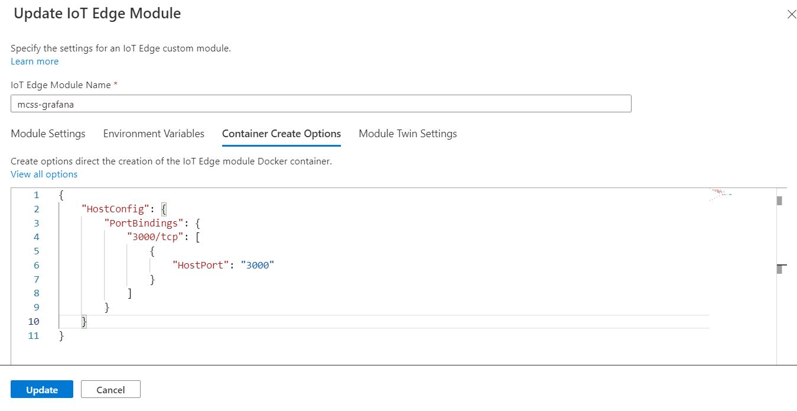Select line number 6 in the gutter
797x411 pixels.
36,266
